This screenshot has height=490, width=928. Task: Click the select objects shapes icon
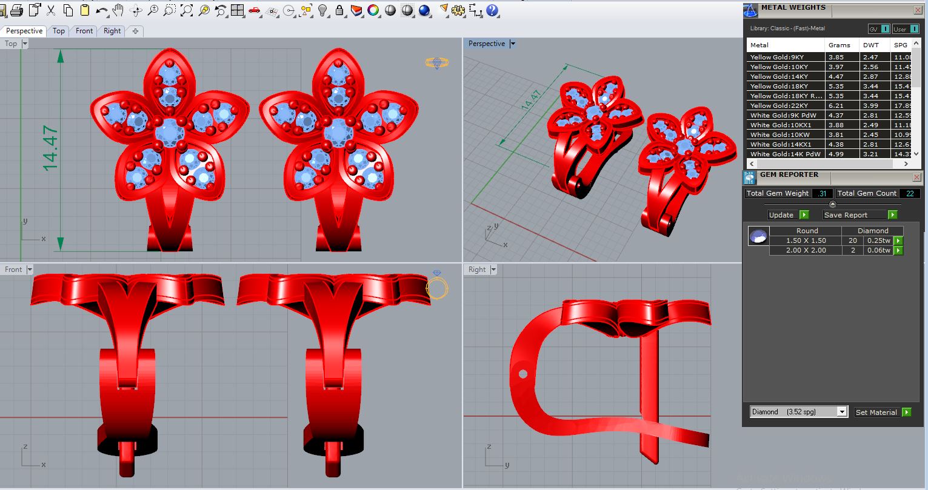click(x=306, y=10)
